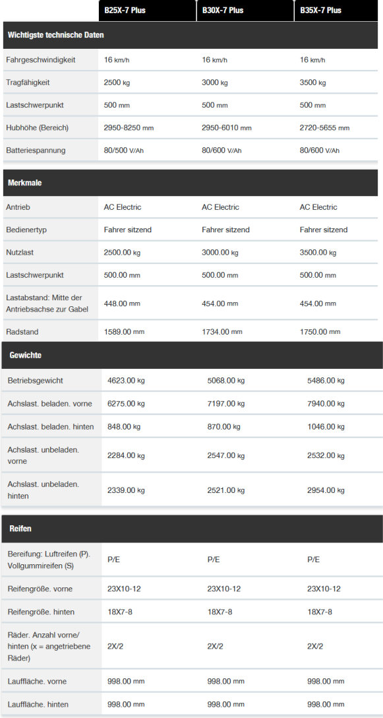Collapse the Merkmale section header
Image resolution: width=383 pixels, height=718 pixels.
pos(191,183)
